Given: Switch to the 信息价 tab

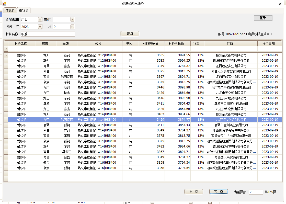Looking at the screenshot, I should point(10,10).
